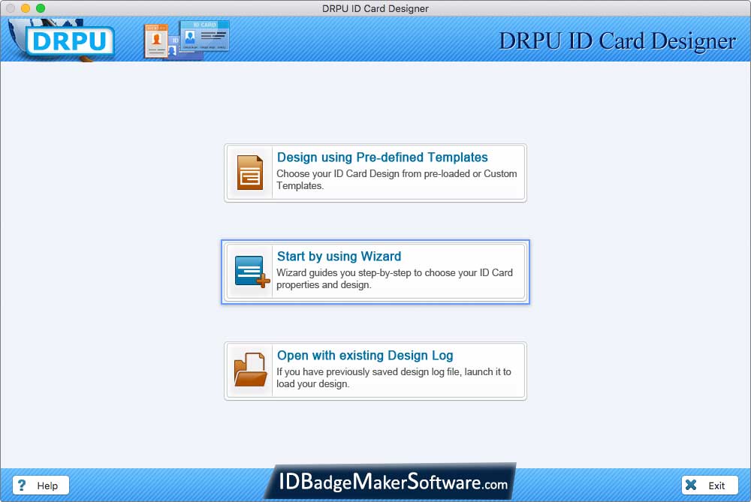The height and width of the screenshot is (502, 751).
Task: Click the 'previously saved design log file' description
Action: pyautogui.click(x=394, y=377)
